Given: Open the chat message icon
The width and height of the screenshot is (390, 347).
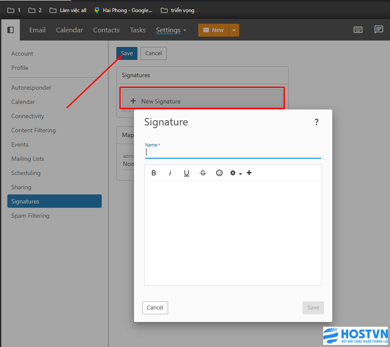Looking at the screenshot, I should point(379,30).
